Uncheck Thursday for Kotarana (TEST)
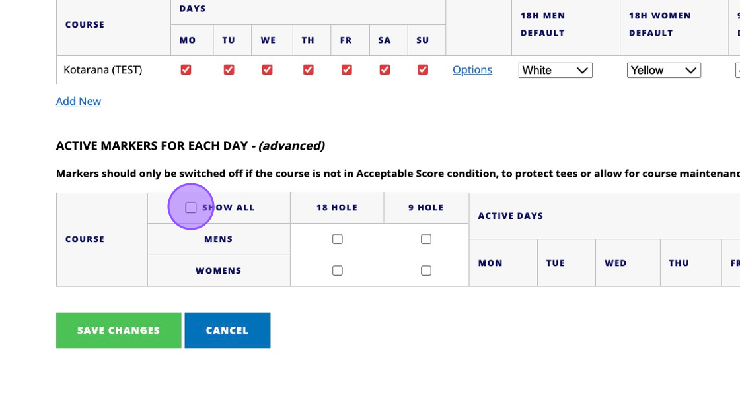Viewport: 740px width, 413px height. 308,69
